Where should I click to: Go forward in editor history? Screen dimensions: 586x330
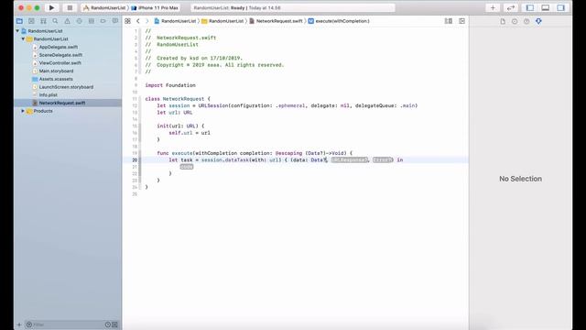click(x=146, y=21)
